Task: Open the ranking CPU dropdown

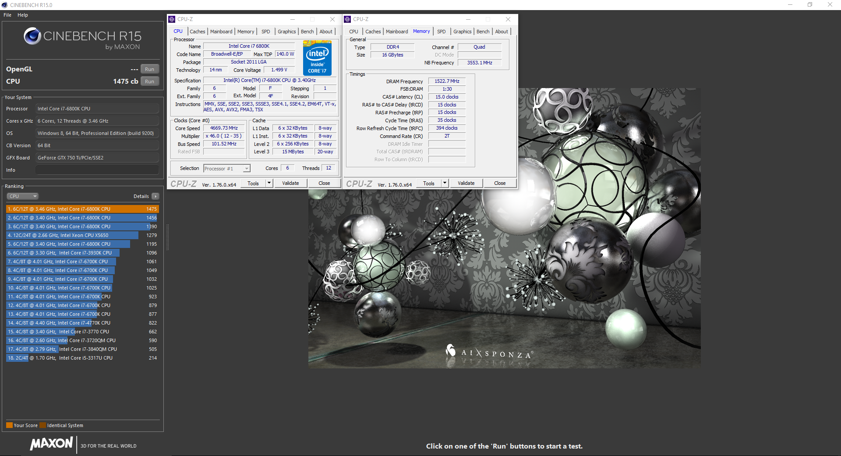Action: point(23,196)
